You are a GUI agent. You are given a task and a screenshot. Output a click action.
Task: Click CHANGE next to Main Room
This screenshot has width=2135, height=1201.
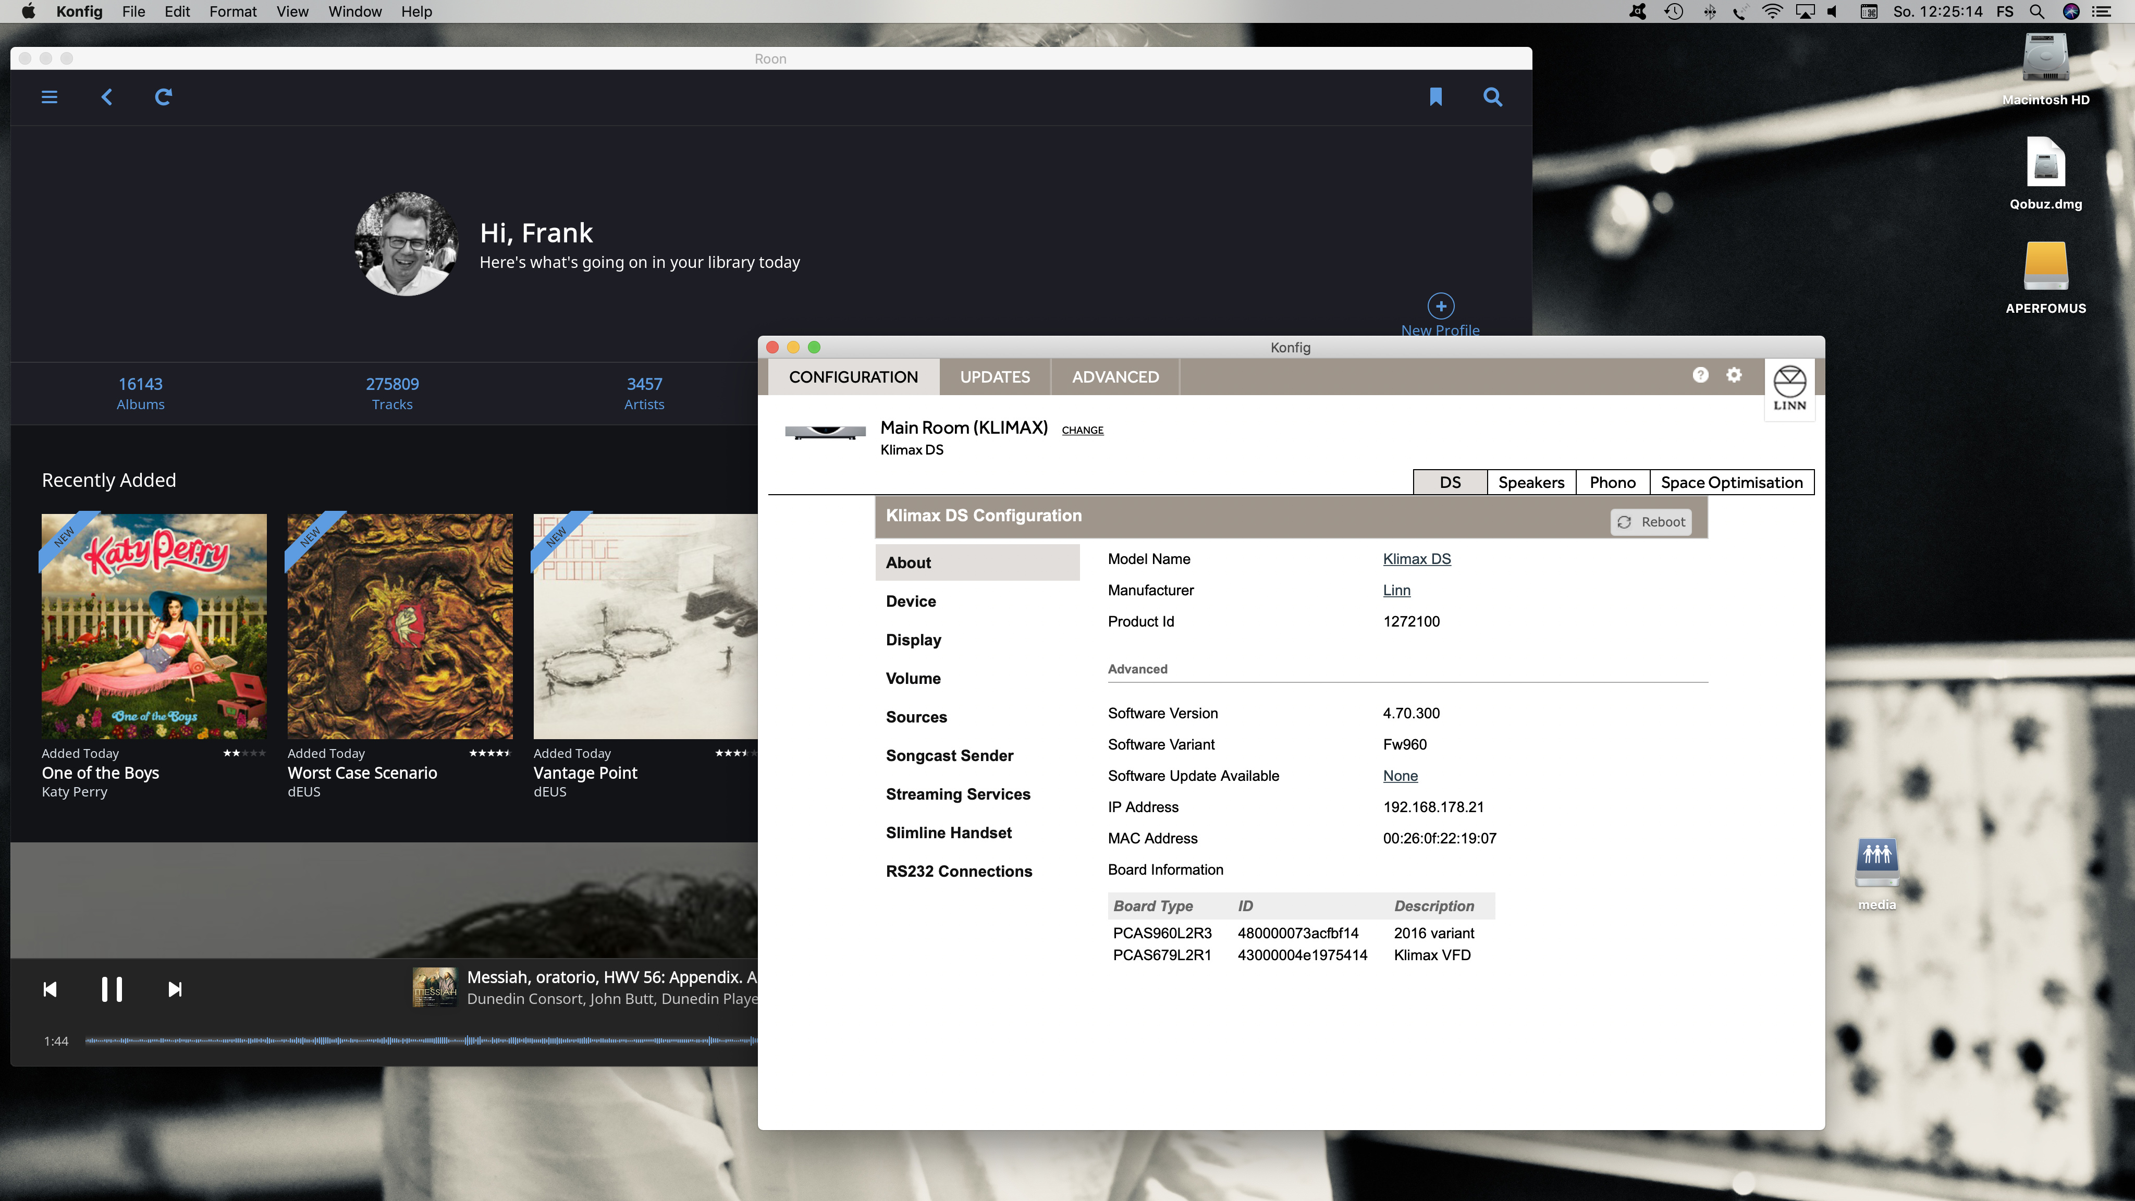click(1083, 430)
